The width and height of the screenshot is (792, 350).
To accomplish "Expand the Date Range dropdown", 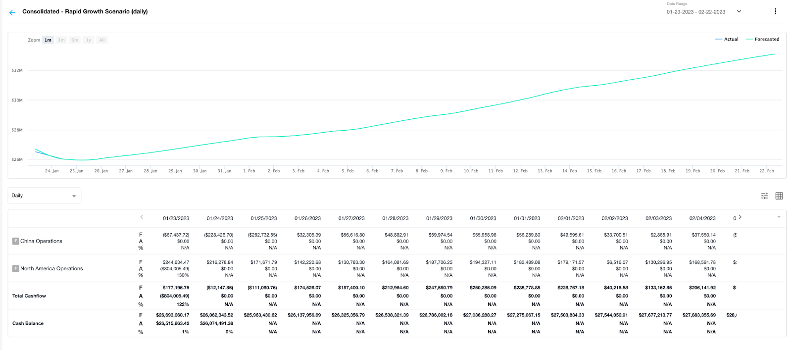I will coord(739,12).
